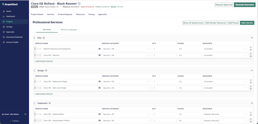The width and height of the screenshot is (258, 124).
Task: Grab drag handle of Implement phase
Action: (34, 103)
